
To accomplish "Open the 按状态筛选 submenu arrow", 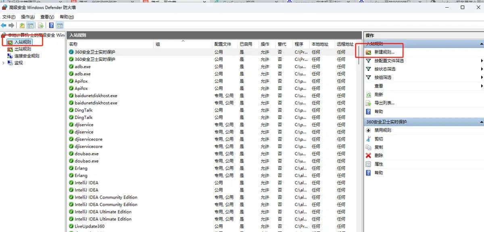I will pos(482,68).
